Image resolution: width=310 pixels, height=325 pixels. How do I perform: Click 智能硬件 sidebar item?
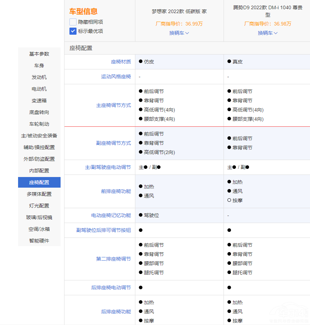pyautogui.click(x=39, y=241)
